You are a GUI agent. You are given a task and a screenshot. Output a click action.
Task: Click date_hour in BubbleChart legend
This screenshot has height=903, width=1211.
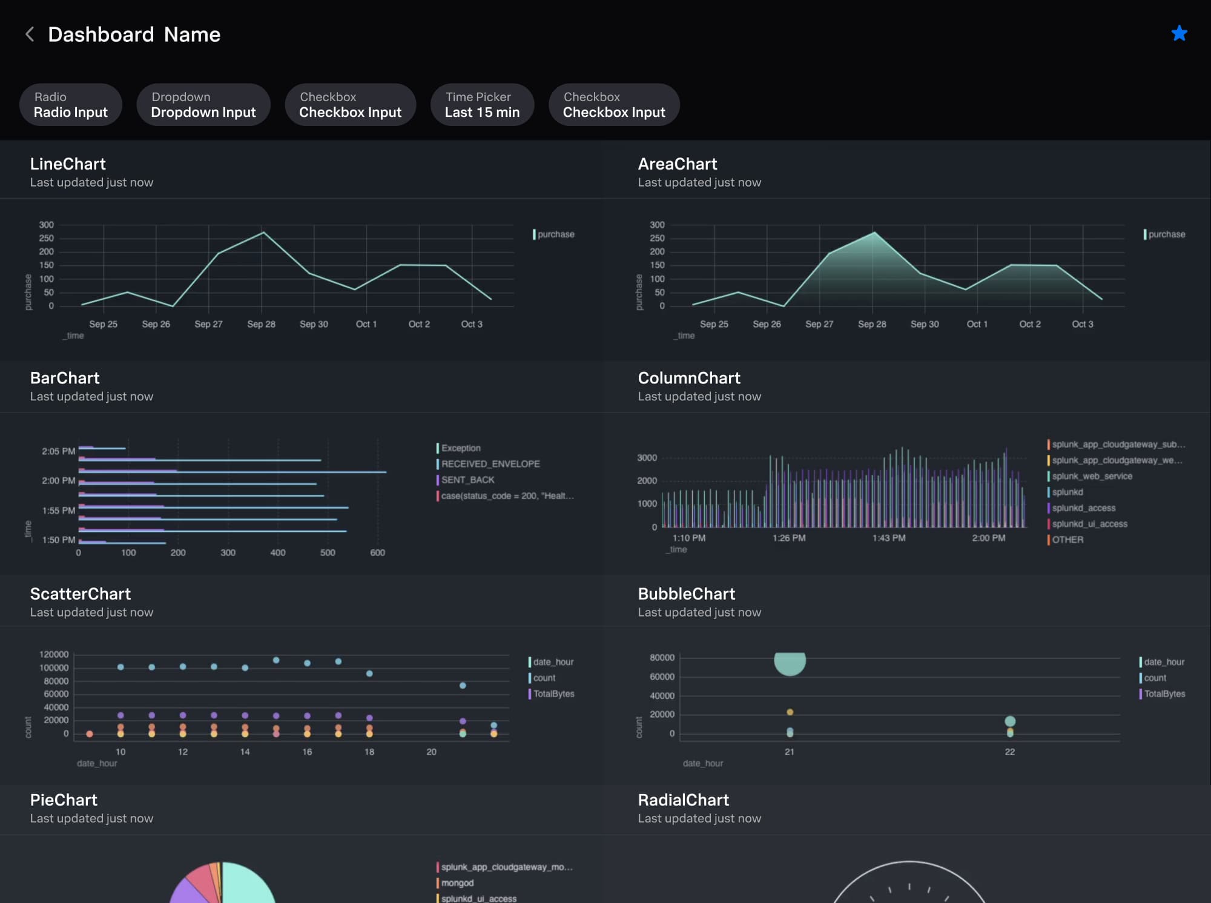click(x=1163, y=661)
